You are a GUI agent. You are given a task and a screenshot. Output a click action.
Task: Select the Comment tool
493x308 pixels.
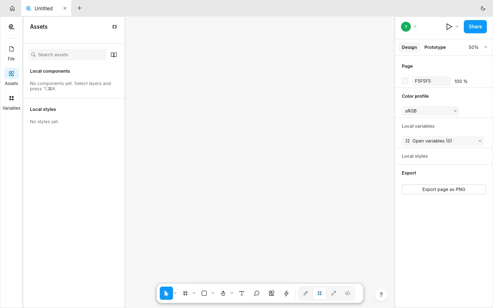257,293
